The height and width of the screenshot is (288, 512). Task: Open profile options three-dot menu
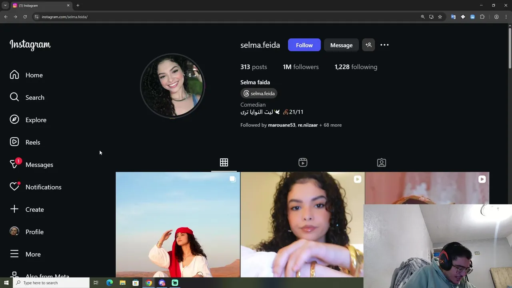click(x=384, y=45)
